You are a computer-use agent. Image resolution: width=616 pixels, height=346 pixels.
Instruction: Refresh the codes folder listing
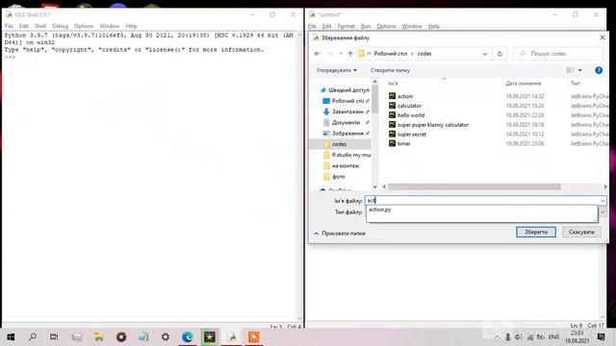pyautogui.click(x=500, y=54)
